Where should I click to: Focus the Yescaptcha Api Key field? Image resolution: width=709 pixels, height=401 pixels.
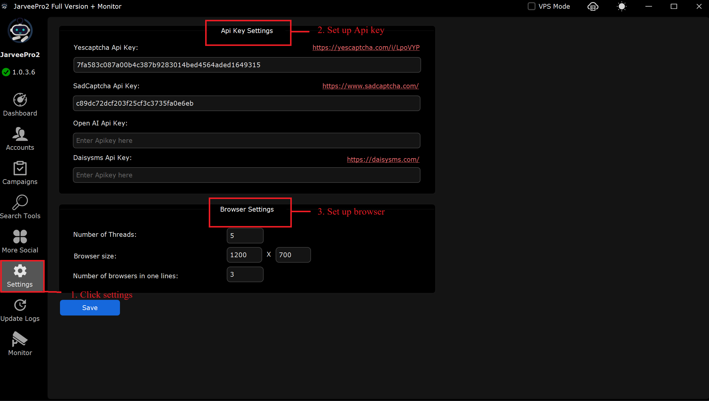(247, 65)
